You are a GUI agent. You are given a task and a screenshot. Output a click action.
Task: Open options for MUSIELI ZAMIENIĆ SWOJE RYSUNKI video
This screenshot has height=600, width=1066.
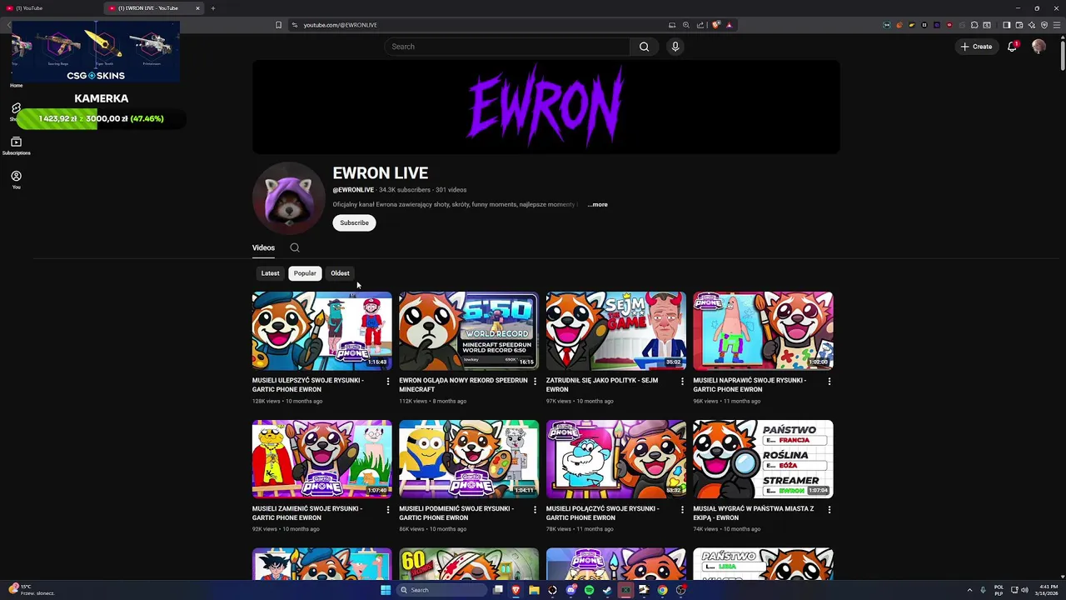point(387,510)
